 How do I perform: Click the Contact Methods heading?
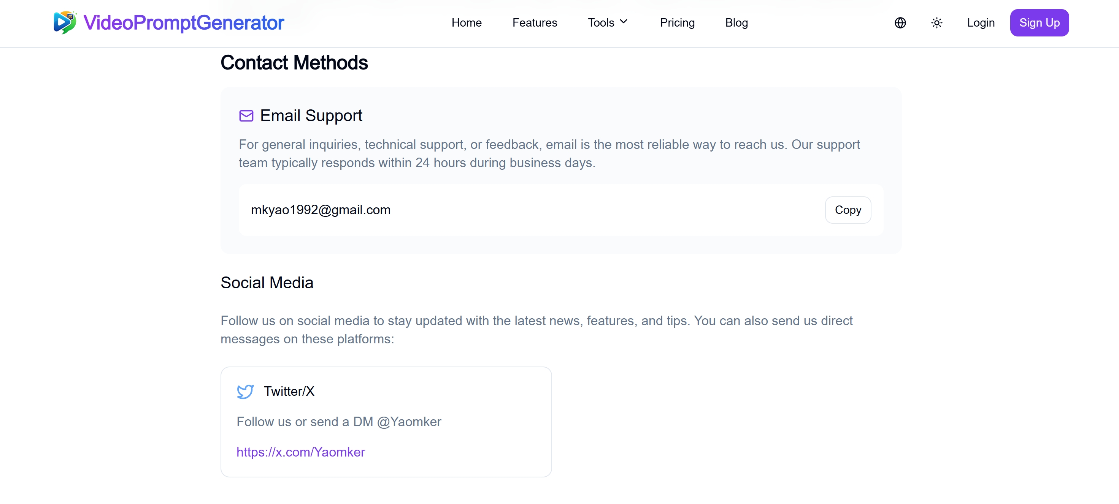[x=294, y=62]
